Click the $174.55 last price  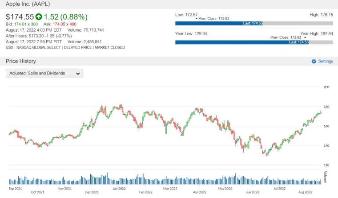click(20, 16)
